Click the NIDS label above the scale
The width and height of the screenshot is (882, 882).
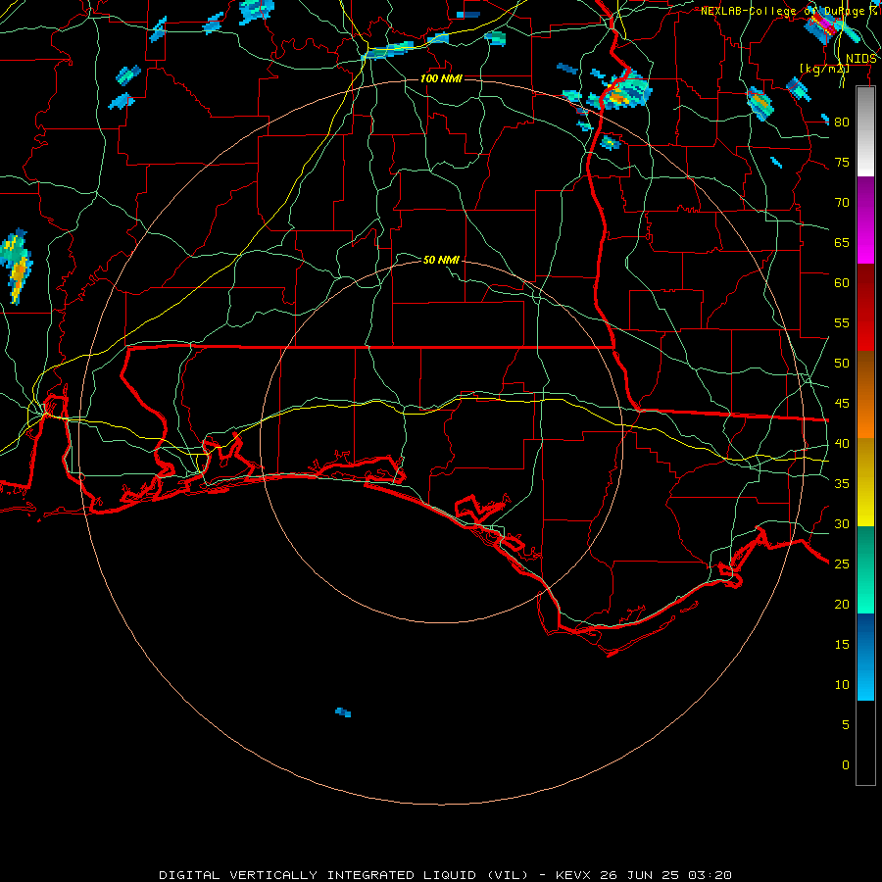(x=861, y=59)
